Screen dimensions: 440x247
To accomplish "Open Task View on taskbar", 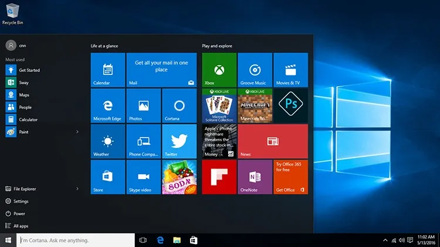I will [143, 240].
